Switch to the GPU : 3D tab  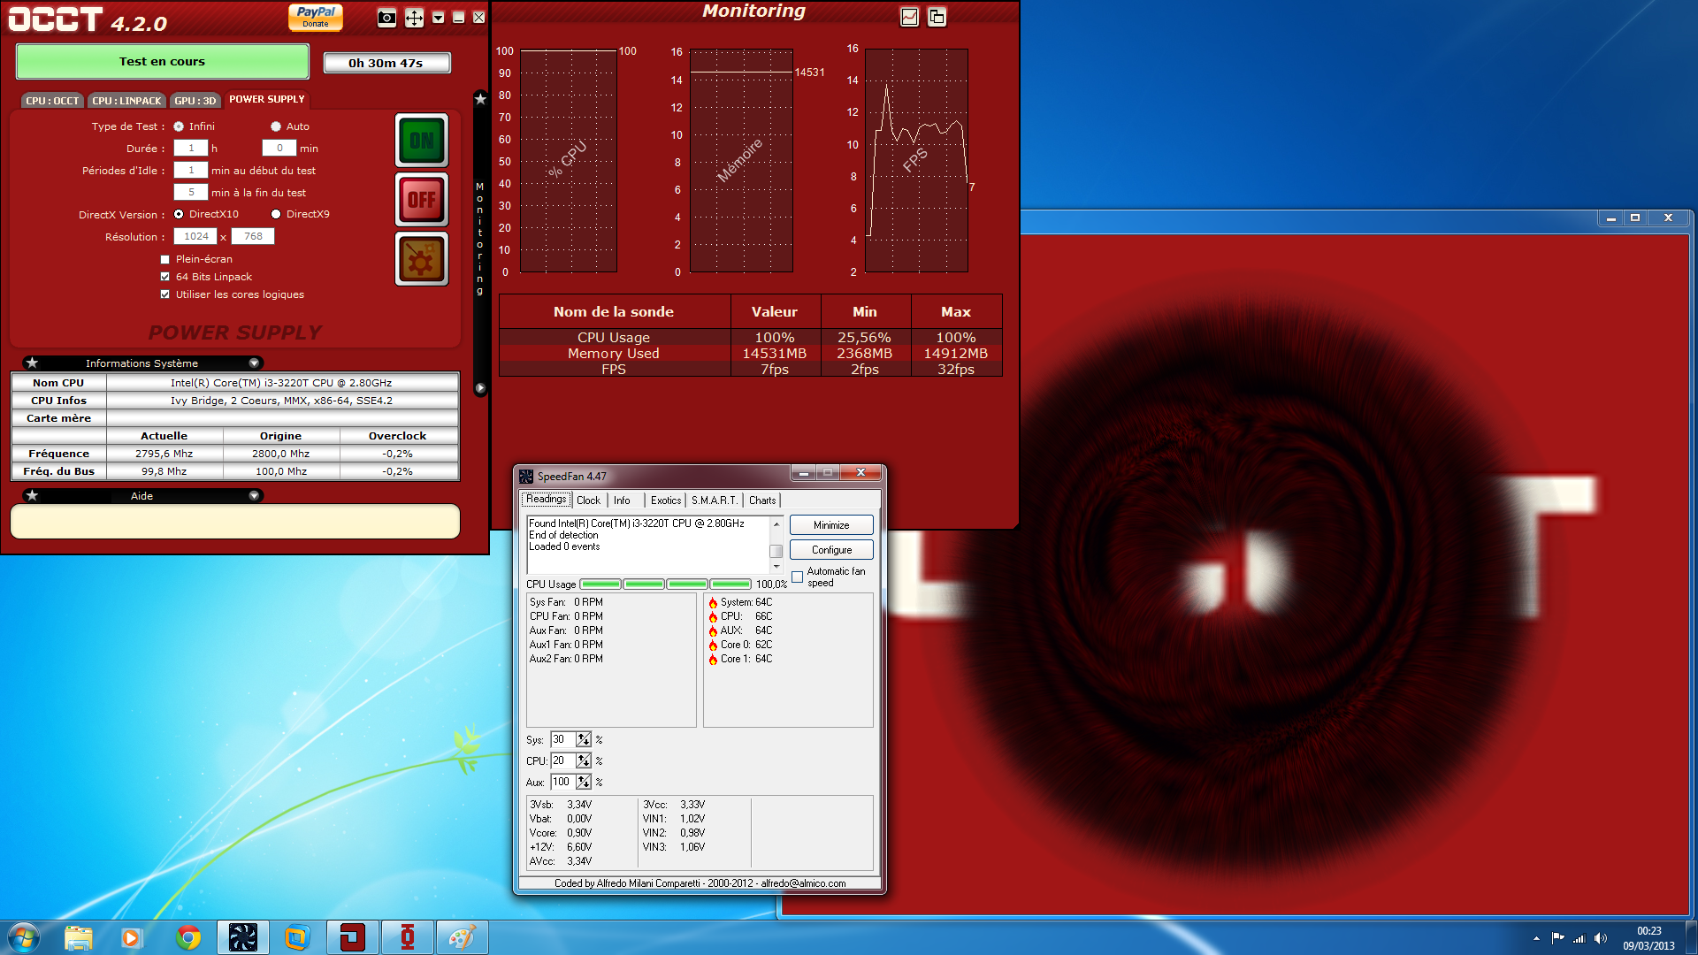coord(195,101)
